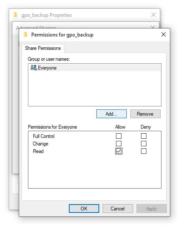This screenshot has height=228, width=184.
Task: Close the Permissions for gpo_backup dialog
Action: tap(164, 35)
